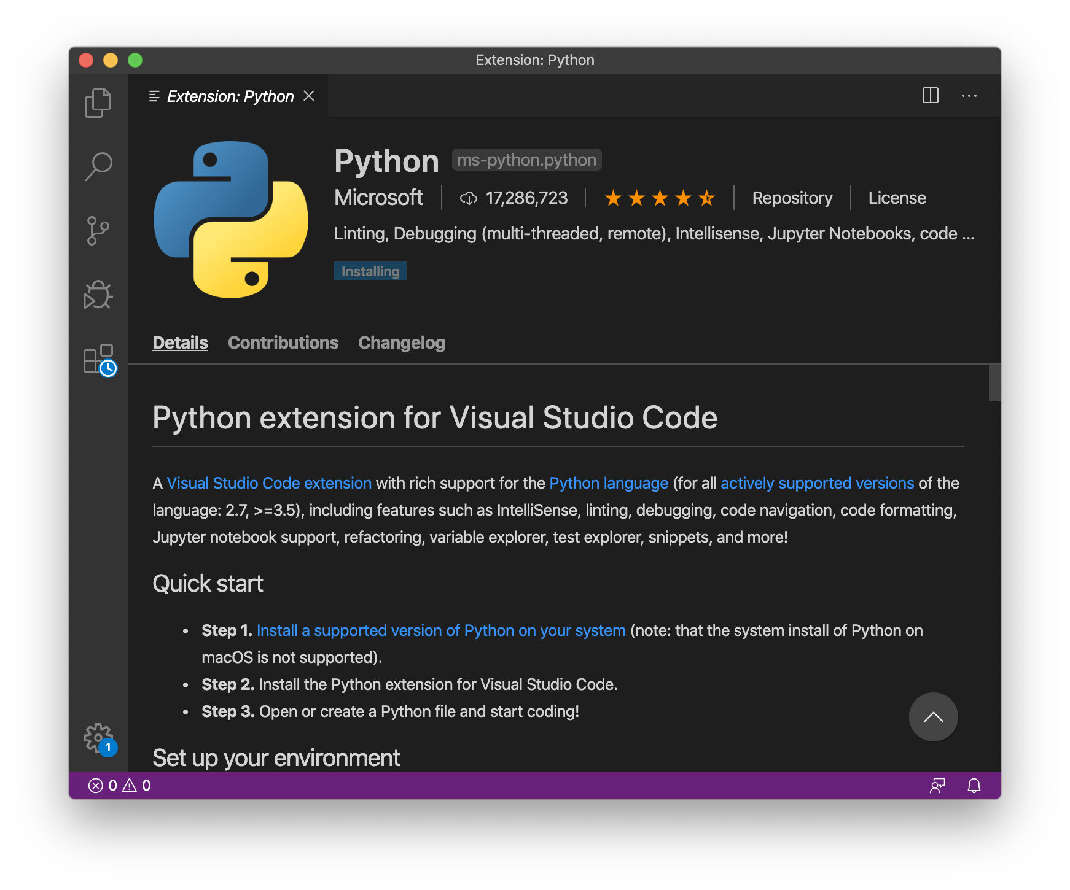
Task: Open the Visual Studio Code extension link
Action: click(269, 483)
